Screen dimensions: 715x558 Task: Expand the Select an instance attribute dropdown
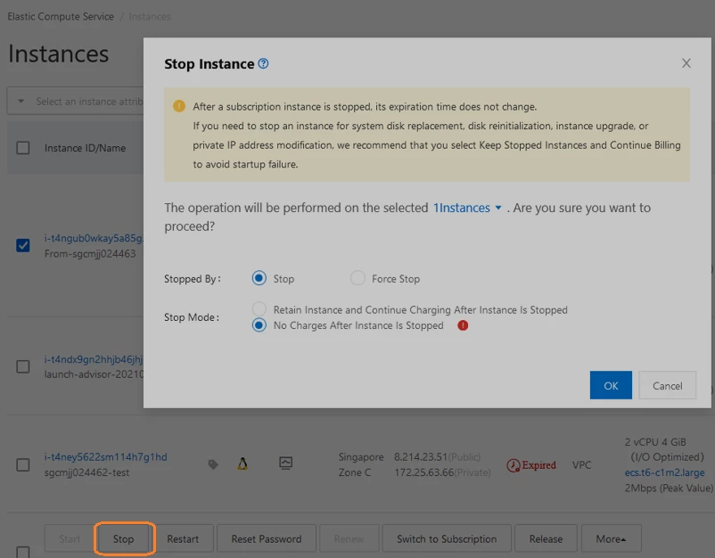(x=75, y=102)
